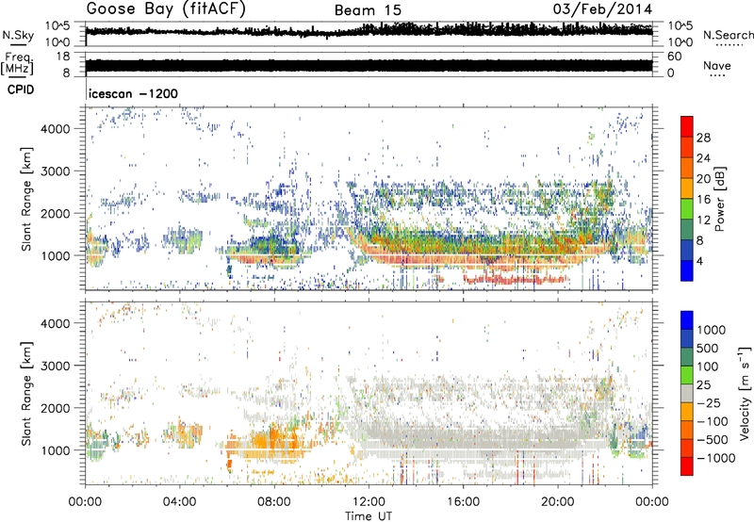The image size is (754, 522).
Task: Click the solid line sample under N.Sky
Action: 18,44
